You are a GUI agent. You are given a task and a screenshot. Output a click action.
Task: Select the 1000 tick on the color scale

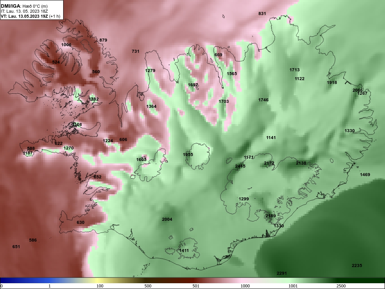pos(245,286)
